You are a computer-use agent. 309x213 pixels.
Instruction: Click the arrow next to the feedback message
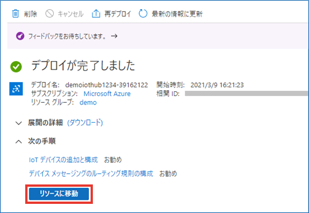click(114, 36)
